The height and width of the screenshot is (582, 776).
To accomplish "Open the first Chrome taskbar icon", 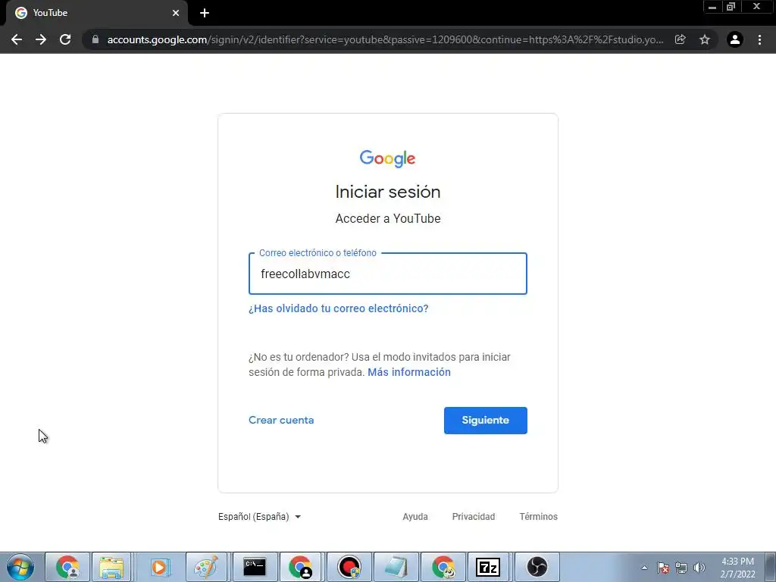I will (67, 567).
